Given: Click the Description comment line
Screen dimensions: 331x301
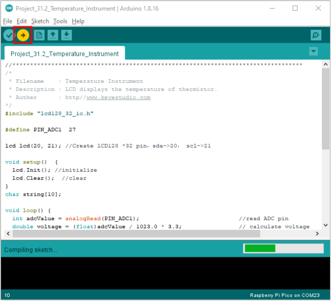Looking at the screenshot, I should (x=113, y=89).
